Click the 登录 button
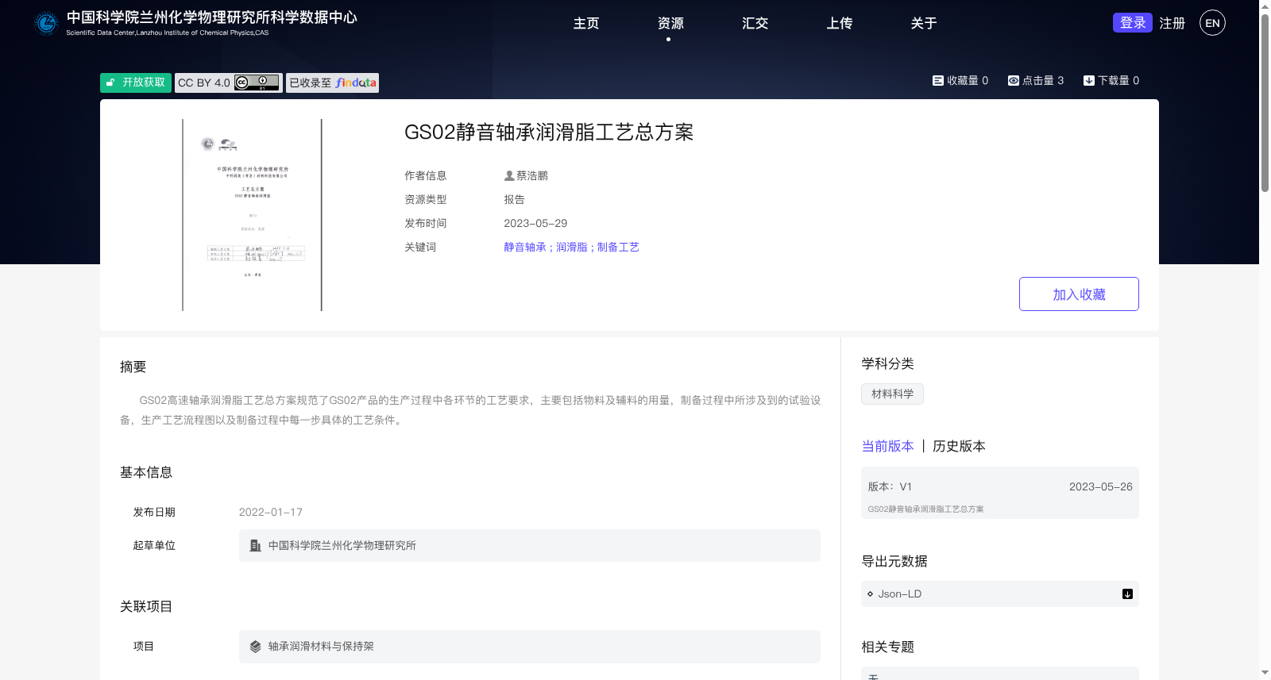 point(1133,22)
